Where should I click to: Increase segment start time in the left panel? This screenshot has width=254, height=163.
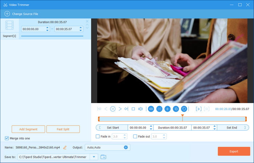[47, 28]
